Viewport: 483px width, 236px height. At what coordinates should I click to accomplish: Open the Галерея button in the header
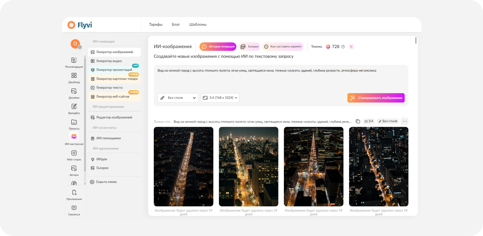tap(249, 46)
